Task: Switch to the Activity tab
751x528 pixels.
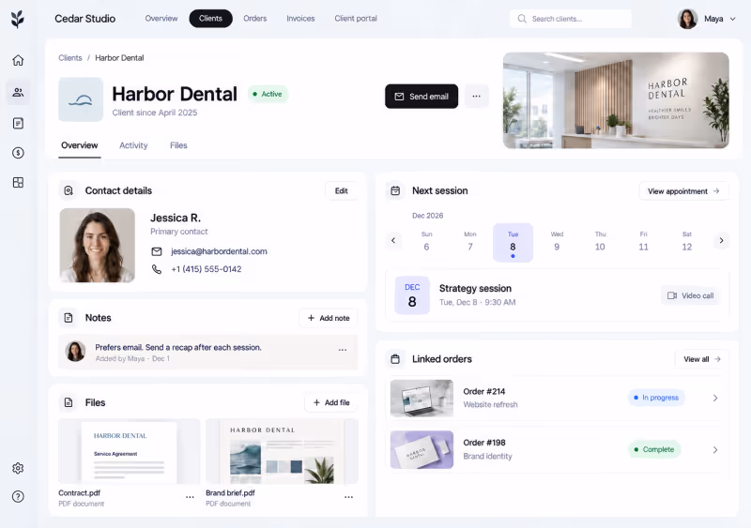Action: tap(133, 145)
